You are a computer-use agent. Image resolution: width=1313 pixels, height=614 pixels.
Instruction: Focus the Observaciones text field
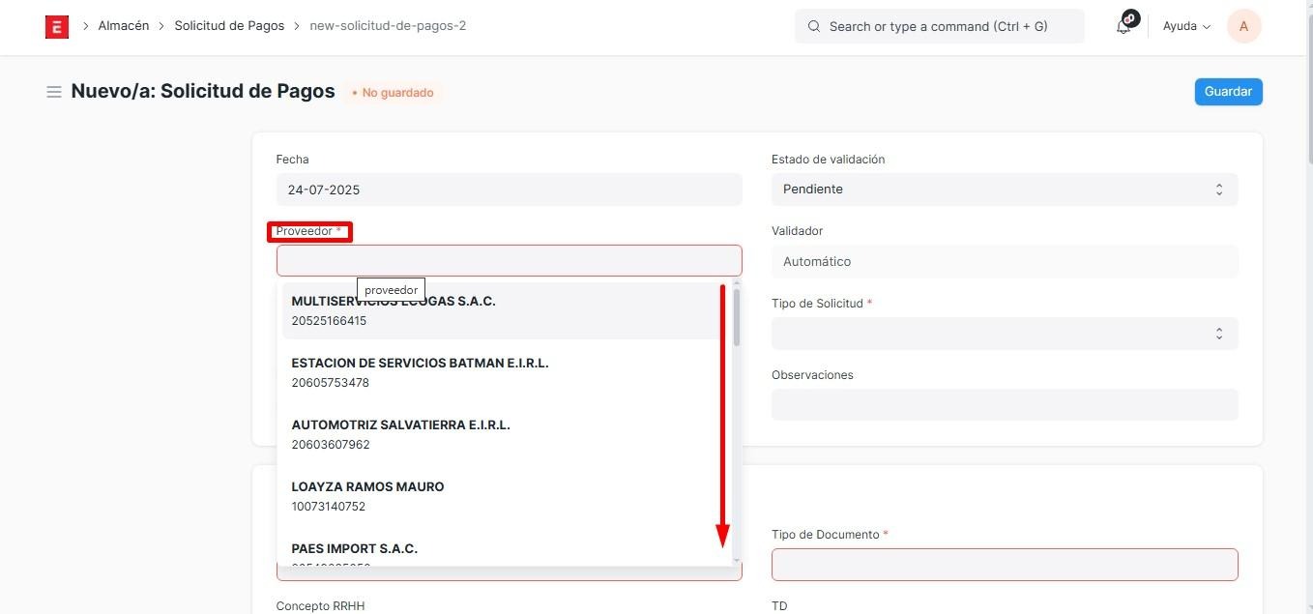[1004, 405]
